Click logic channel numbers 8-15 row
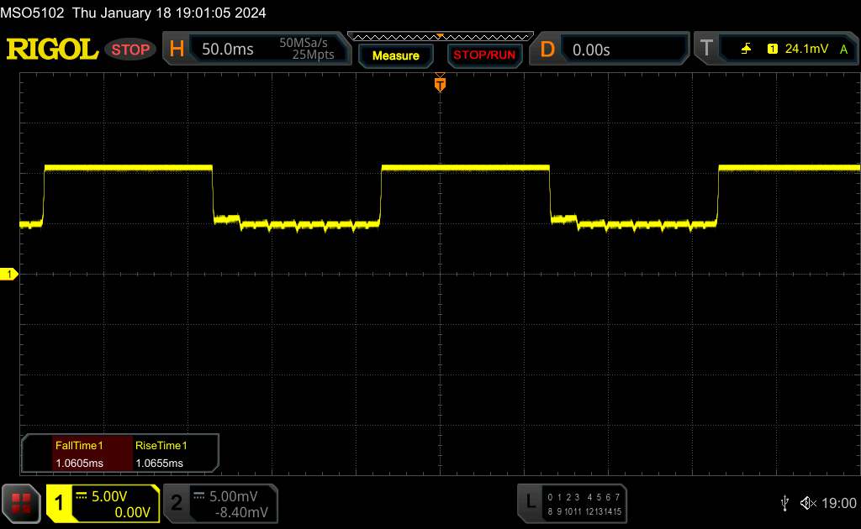 (x=584, y=511)
